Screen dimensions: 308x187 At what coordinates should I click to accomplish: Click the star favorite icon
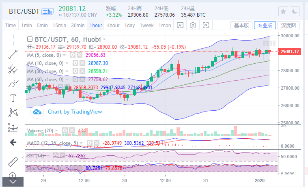pos(284,11)
